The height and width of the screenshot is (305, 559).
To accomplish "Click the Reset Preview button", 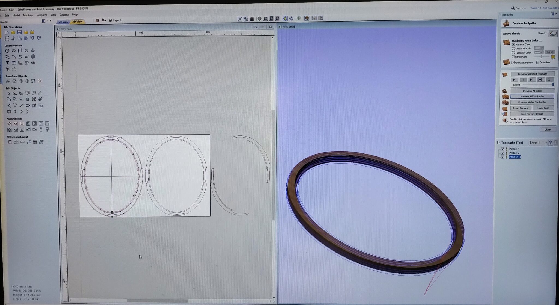I will pos(521,108).
